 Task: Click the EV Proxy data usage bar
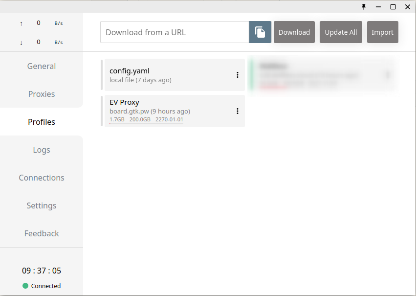pos(146,124)
